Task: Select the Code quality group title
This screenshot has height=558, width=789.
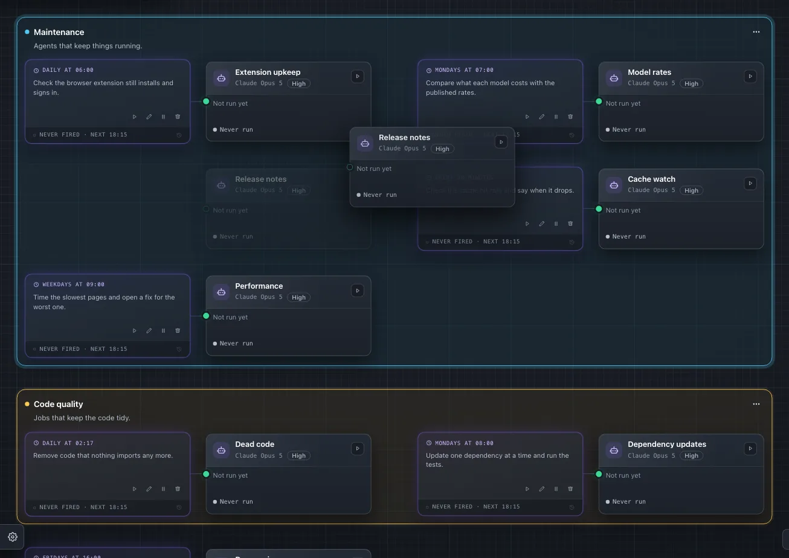Action: pyautogui.click(x=59, y=404)
